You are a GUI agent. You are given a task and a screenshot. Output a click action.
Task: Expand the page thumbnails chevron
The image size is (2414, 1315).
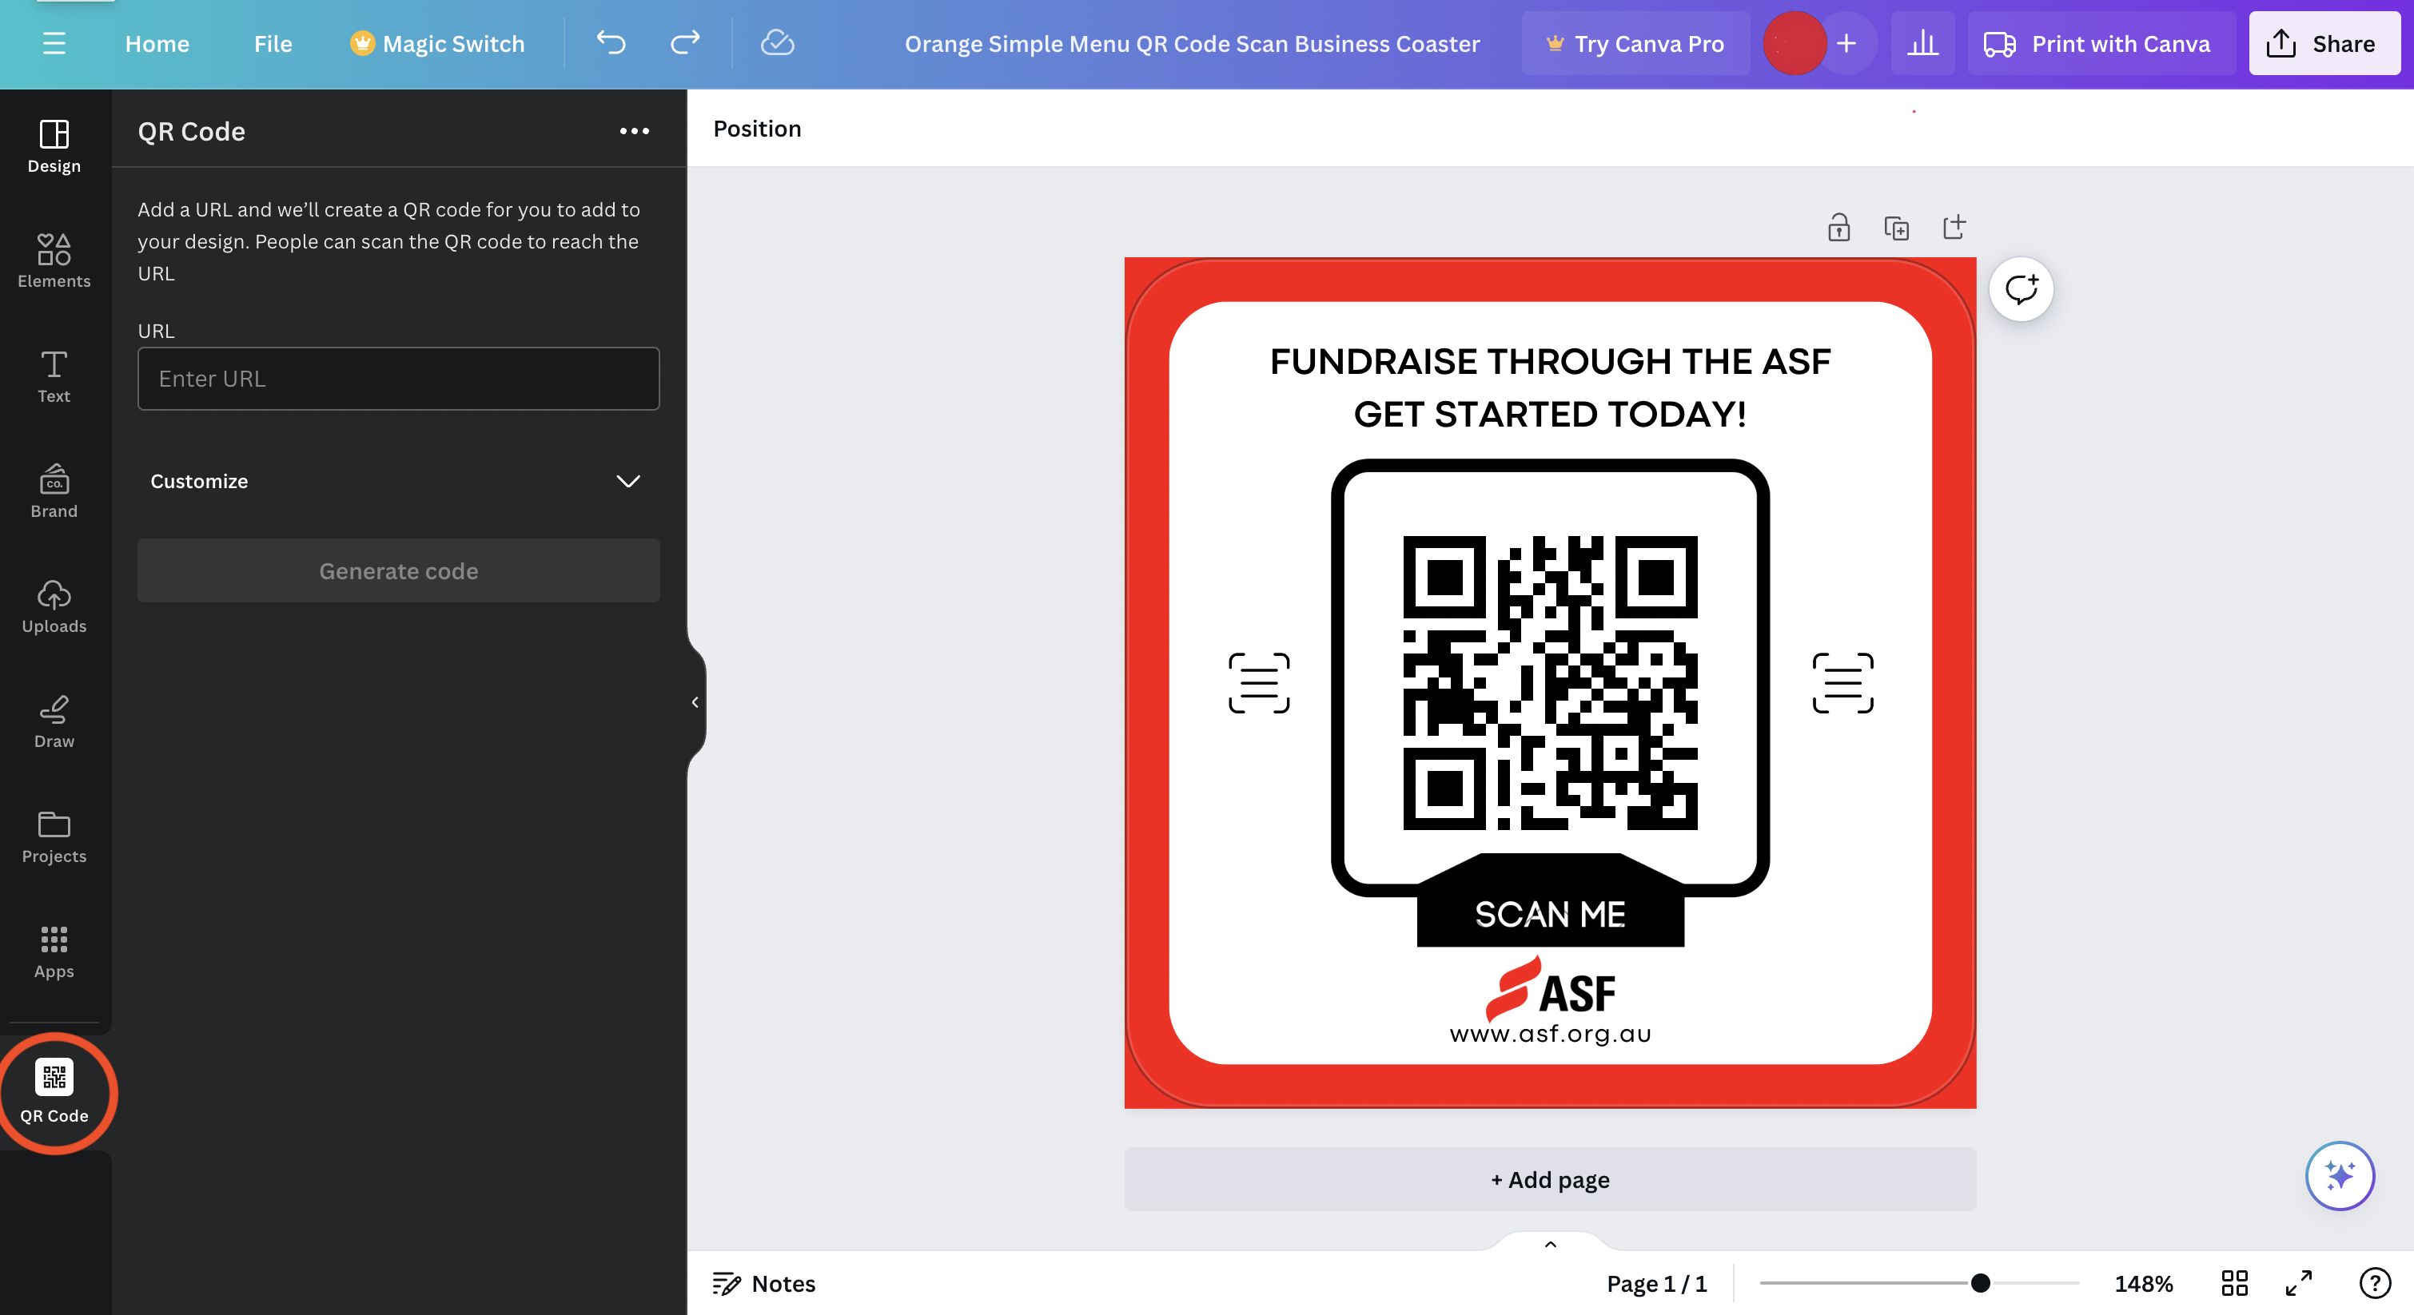pyautogui.click(x=1550, y=1244)
